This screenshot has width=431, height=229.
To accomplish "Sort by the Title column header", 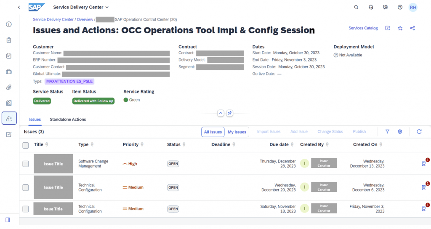I will pos(41,145).
